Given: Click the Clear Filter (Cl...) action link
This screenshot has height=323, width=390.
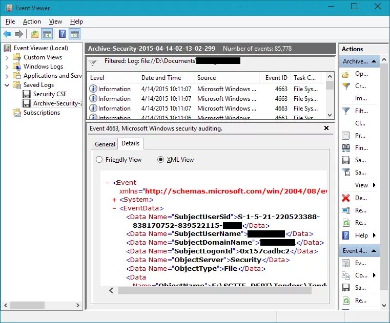Looking at the screenshot, I should (x=360, y=123).
